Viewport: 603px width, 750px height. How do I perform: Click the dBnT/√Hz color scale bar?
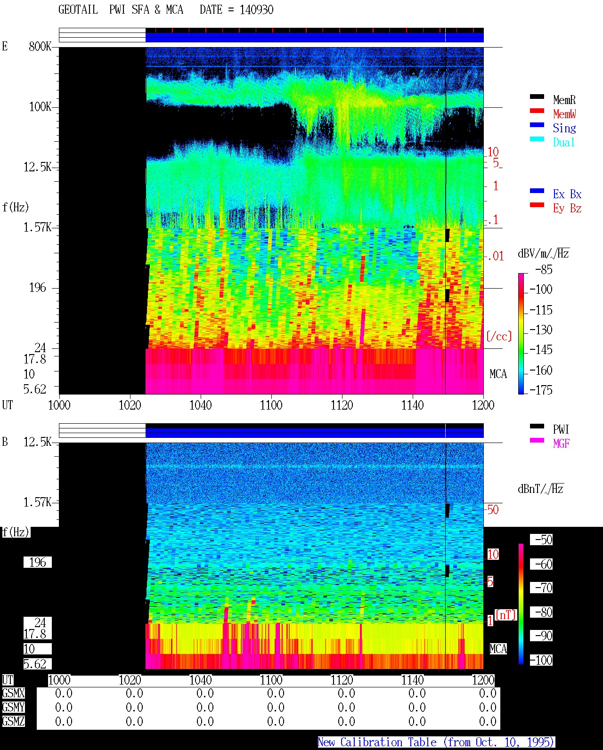pyautogui.click(x=521, y=604)
